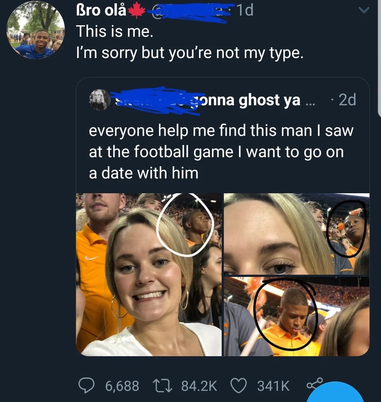The image size is (381, 402).
Task: Tap the blue floating compose button
Action: pos(336,394)
